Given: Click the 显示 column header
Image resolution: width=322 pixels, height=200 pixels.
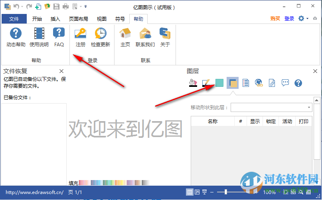Looking at the screenshot, I should point(255,121).
